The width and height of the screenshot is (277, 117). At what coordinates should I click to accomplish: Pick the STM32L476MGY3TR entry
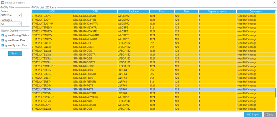(153, 32)
